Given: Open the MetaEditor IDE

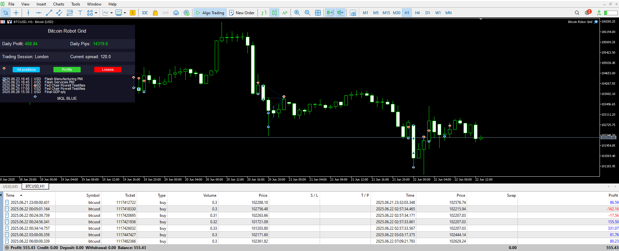Looking at the screenshot, I should (x=145, y=13).
